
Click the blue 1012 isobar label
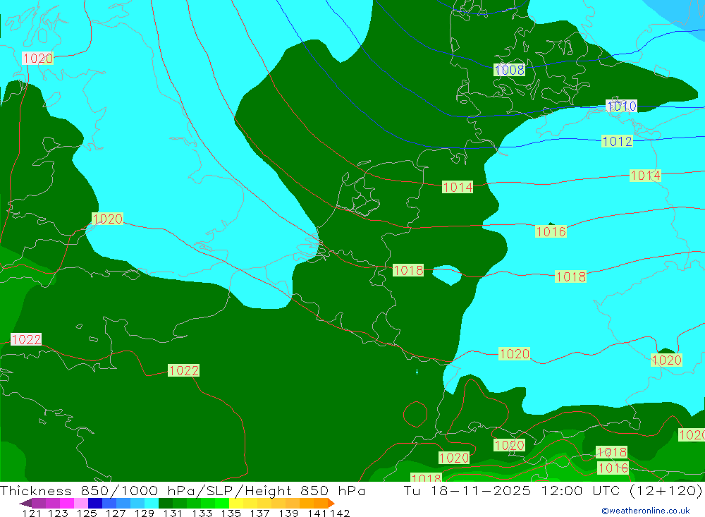(618, 141)
